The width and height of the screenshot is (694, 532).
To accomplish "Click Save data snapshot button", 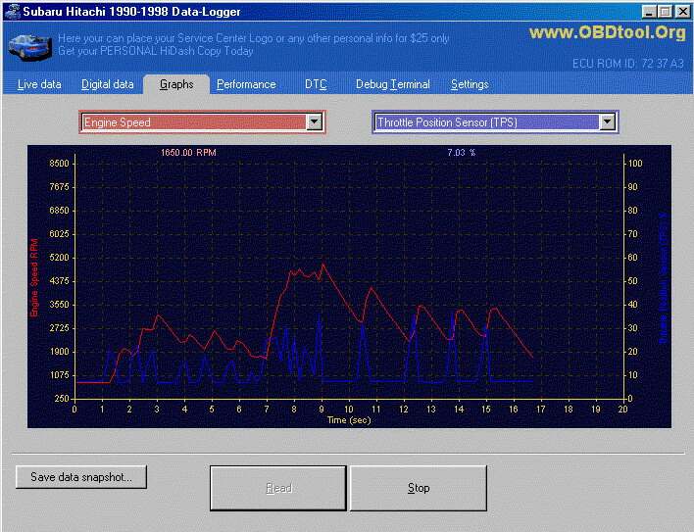I will pyautogui.click(x=81, y=477).
